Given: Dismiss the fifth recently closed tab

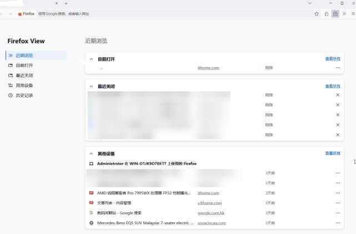Looking at the screenshot, I should point(338,135).
